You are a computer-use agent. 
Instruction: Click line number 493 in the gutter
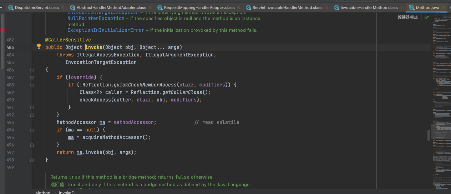coord(10,122)
